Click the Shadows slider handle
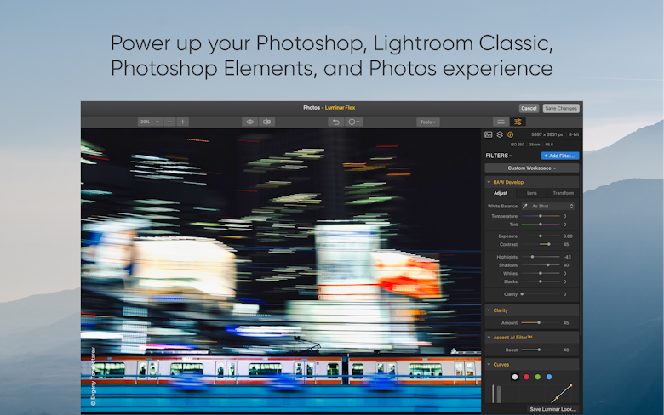 click(548, 265)
